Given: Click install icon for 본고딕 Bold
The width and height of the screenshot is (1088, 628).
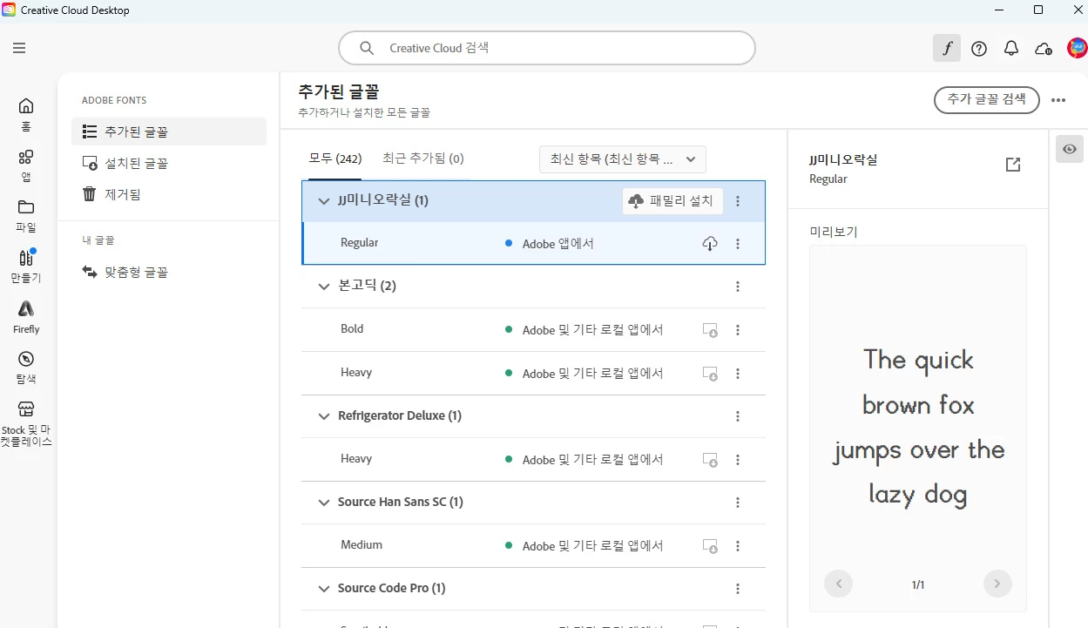Looking at the screenshot, I should pos(710,330).
